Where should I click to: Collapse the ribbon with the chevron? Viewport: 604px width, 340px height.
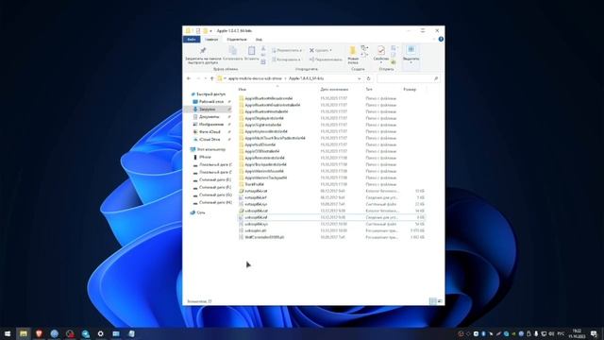[434, 40]
